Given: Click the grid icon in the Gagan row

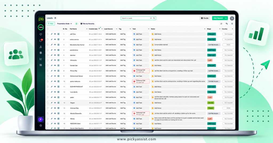Looking at the screenshot, I should coord(58,103).
